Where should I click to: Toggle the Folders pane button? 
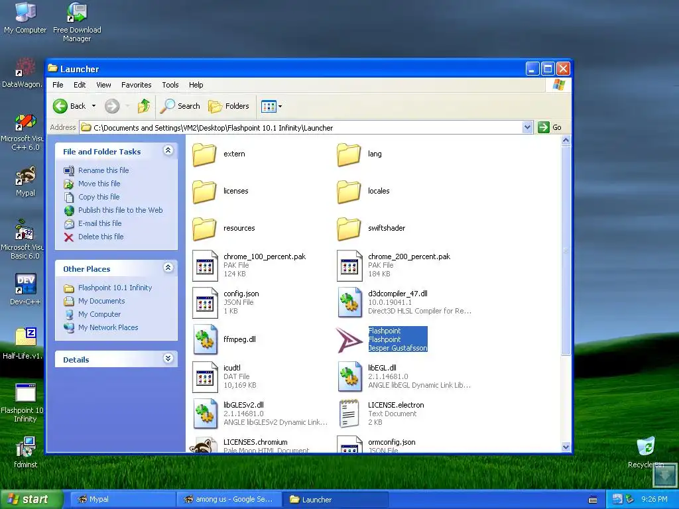pos(229,106)
